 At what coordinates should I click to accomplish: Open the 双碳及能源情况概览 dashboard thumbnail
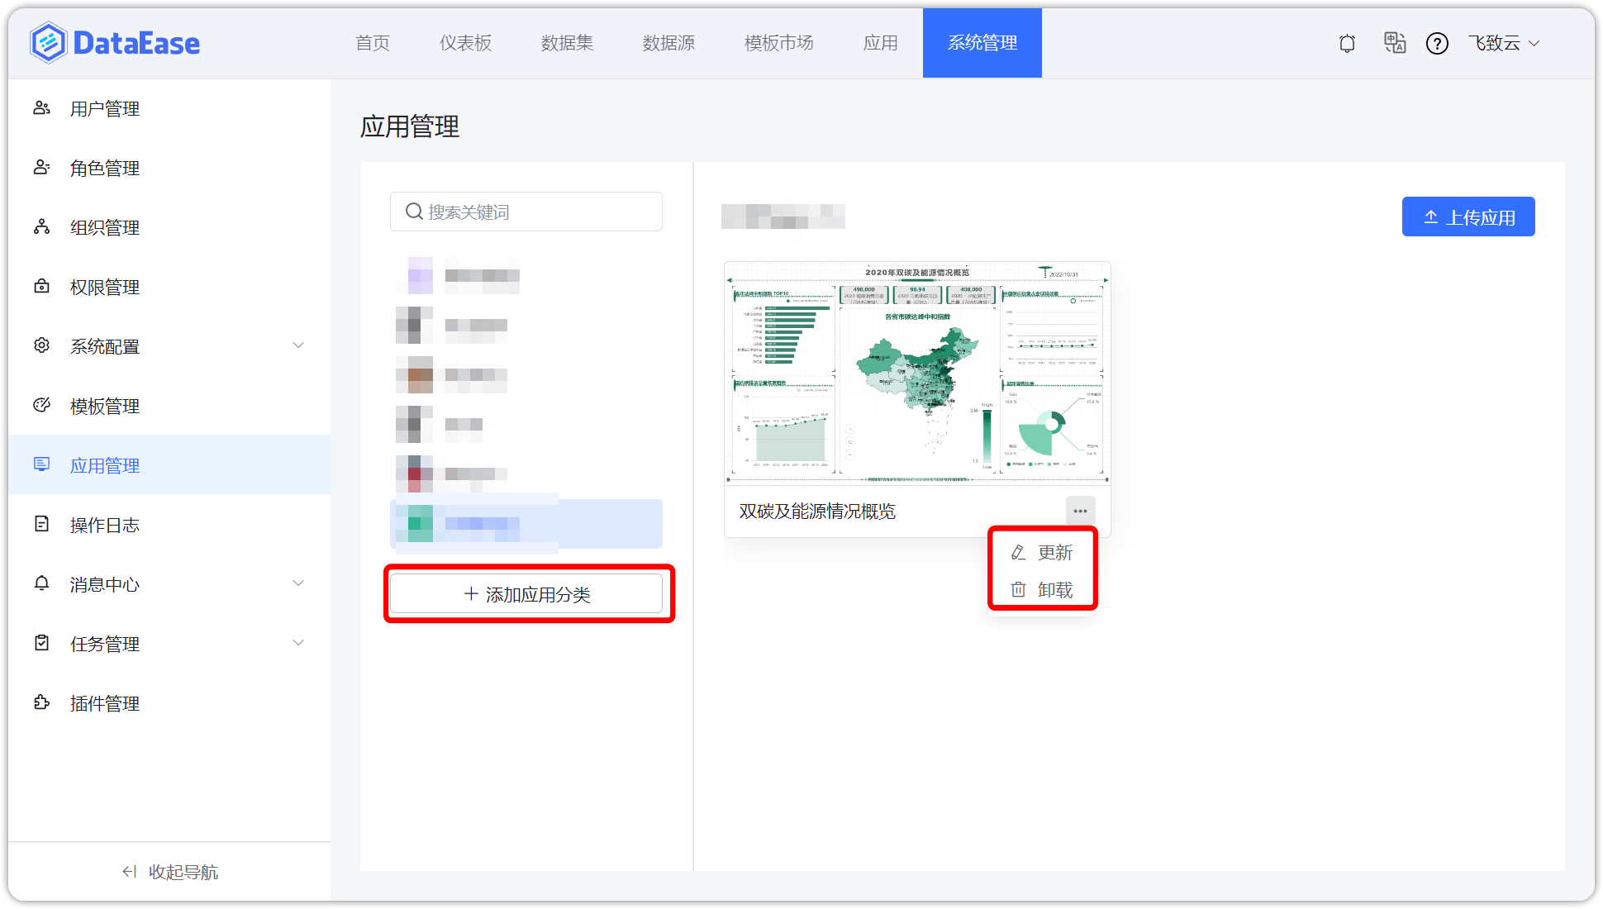pyautogui.click(x=917, y=373)
